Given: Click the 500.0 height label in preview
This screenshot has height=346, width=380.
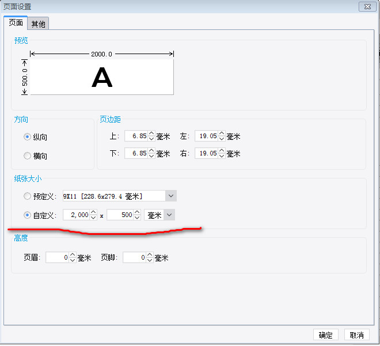Looking at the screenshot, I should pos(25,77).
